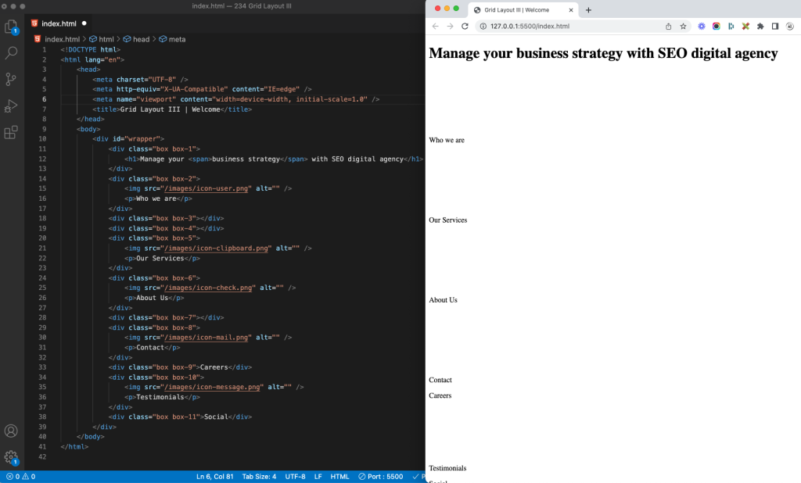Change LF end of line sequence

[x=318, y=477]
